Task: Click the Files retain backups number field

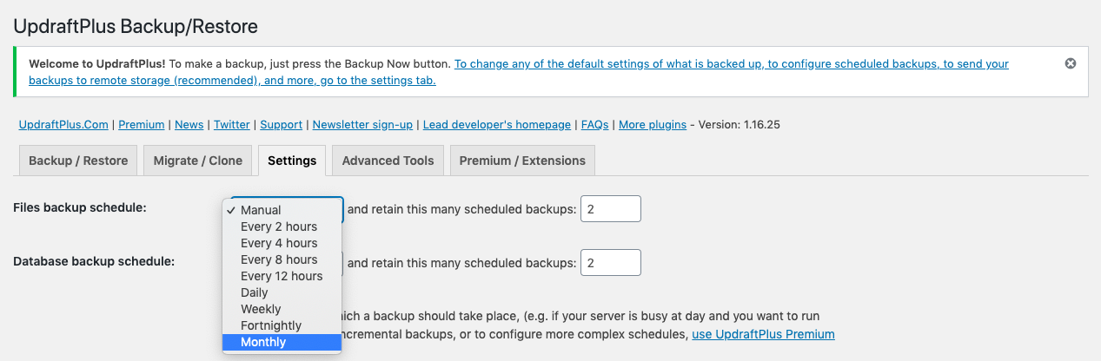Action: (x=610, y=209)
